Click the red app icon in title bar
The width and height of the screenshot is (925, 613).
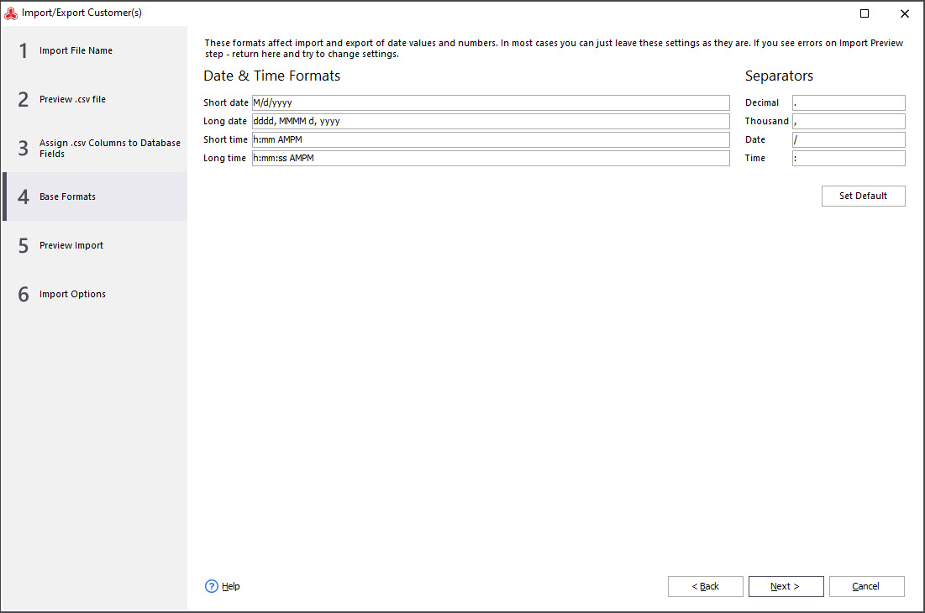click(11, 13)
